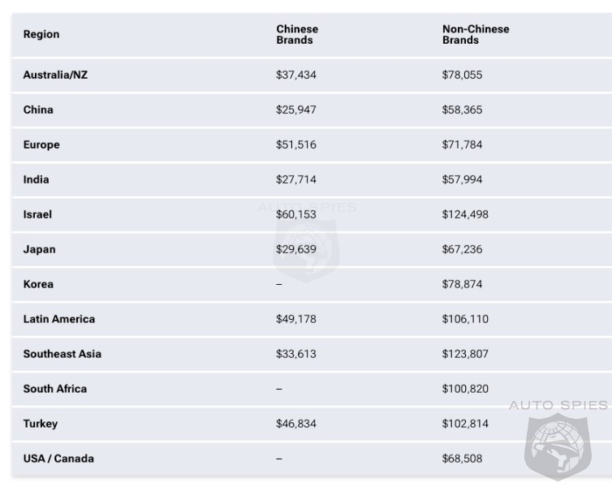Click the Auto Spies shield logo watermark

(x=558, y=446)
